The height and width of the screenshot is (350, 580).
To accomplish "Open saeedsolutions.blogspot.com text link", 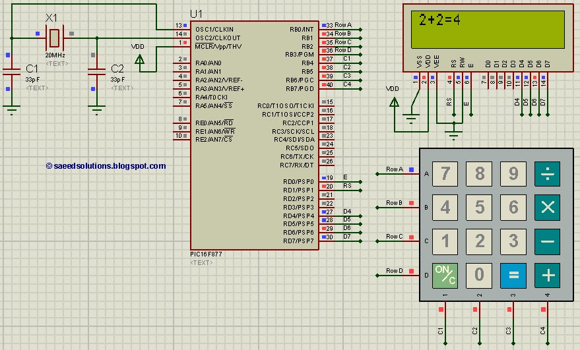I will pos(106,166).
